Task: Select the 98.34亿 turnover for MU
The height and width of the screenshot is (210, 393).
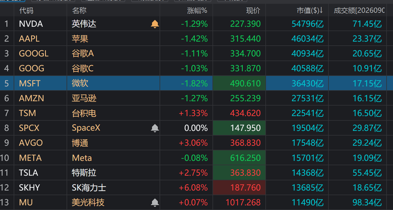Action: [367, 202]
